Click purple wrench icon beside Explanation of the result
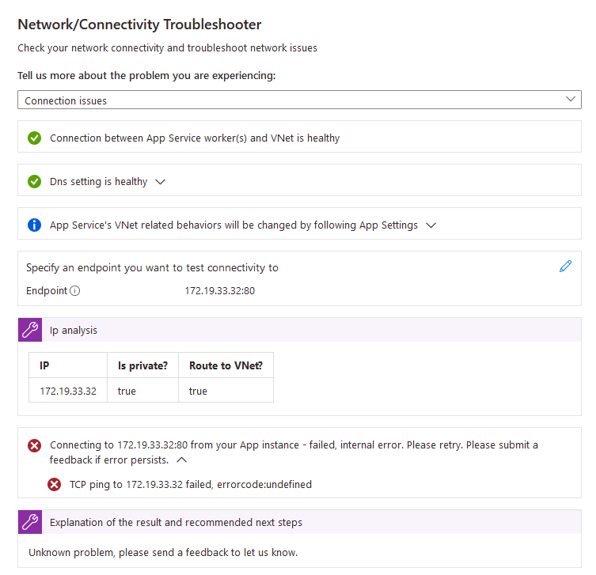The image size is (596, 575). pyautogui.click(x=30, y=522)
